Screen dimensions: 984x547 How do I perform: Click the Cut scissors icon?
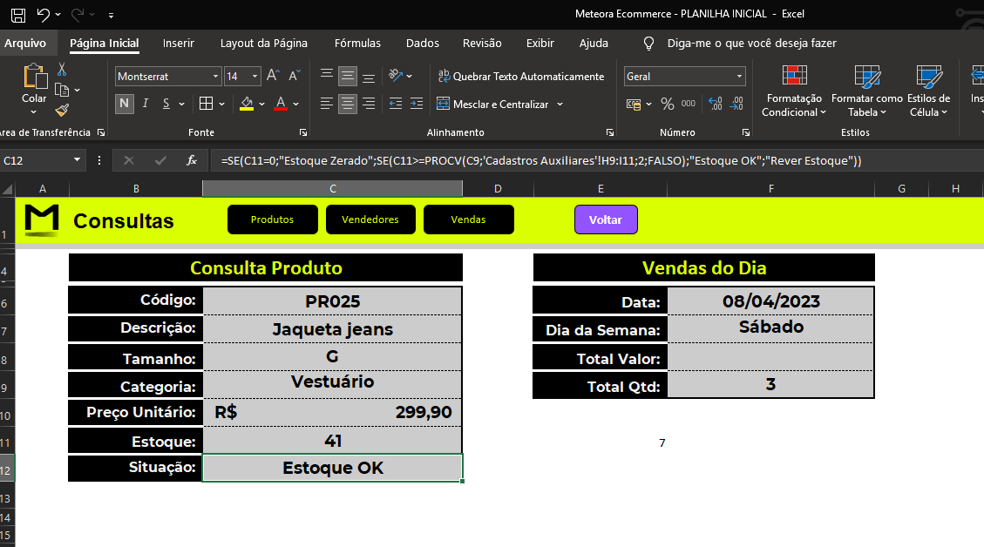(62, 69)
